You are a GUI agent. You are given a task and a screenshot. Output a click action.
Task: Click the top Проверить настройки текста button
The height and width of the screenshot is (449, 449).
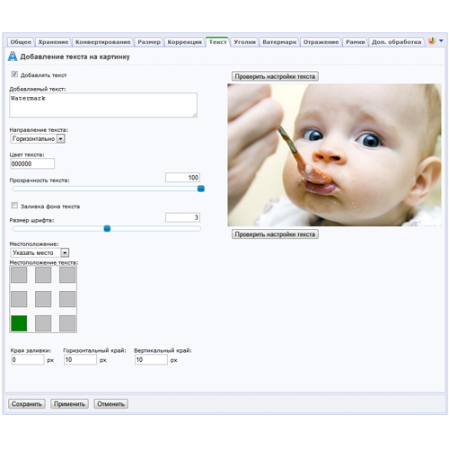point(275,76)
